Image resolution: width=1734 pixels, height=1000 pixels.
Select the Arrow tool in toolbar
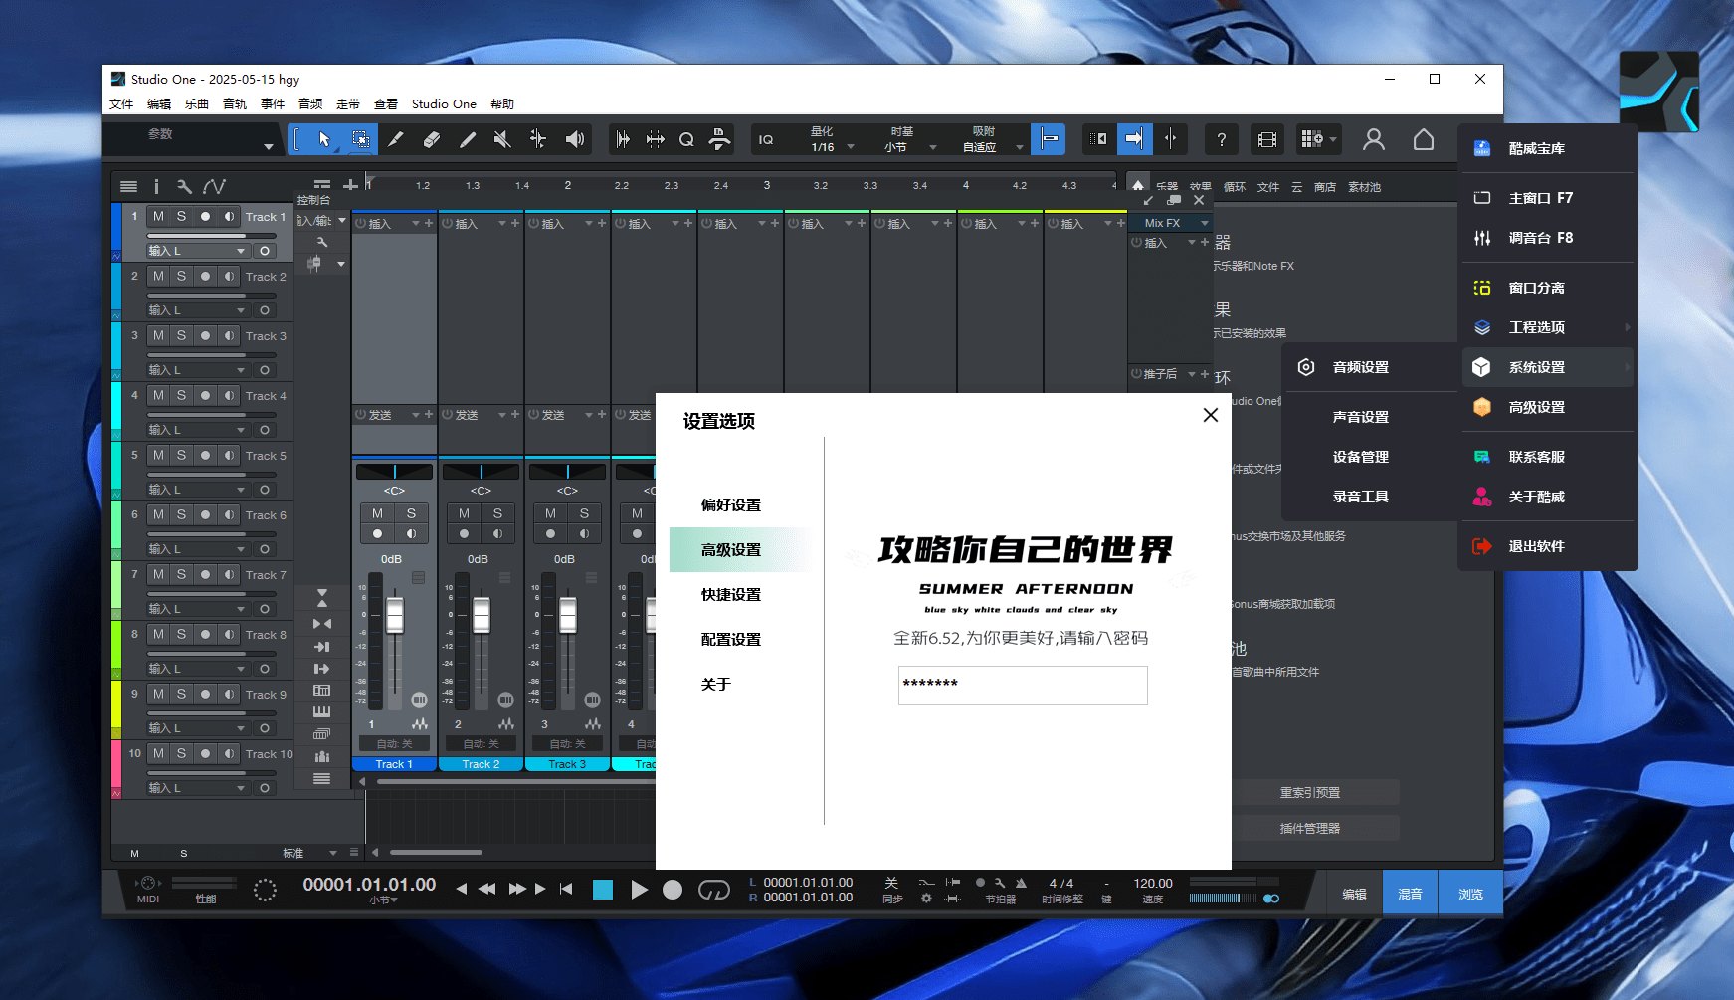click(324, 139)
